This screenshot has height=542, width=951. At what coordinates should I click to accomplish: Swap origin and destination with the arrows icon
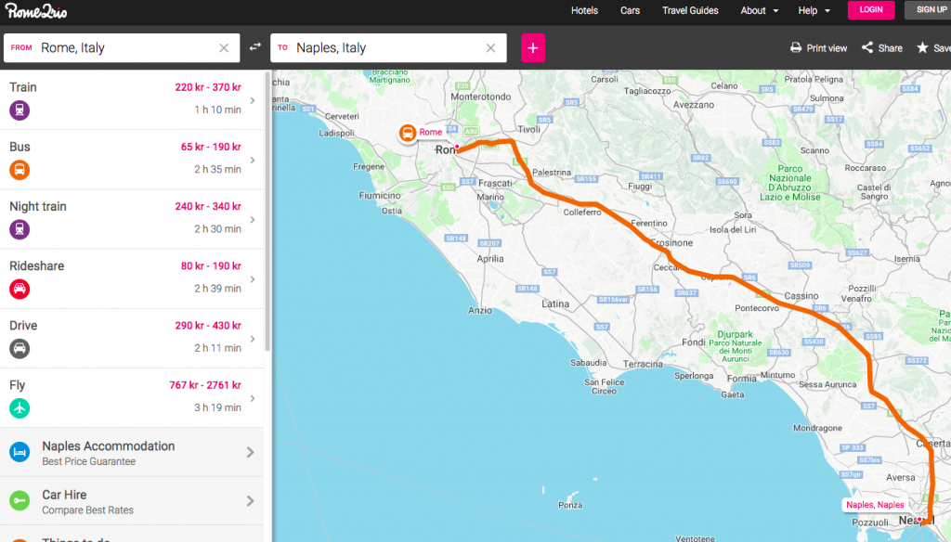pos(255,46)
